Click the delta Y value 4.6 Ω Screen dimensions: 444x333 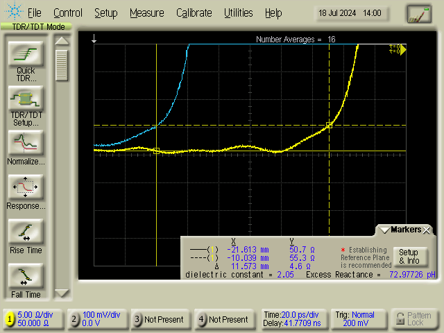[x=300, y=266]
